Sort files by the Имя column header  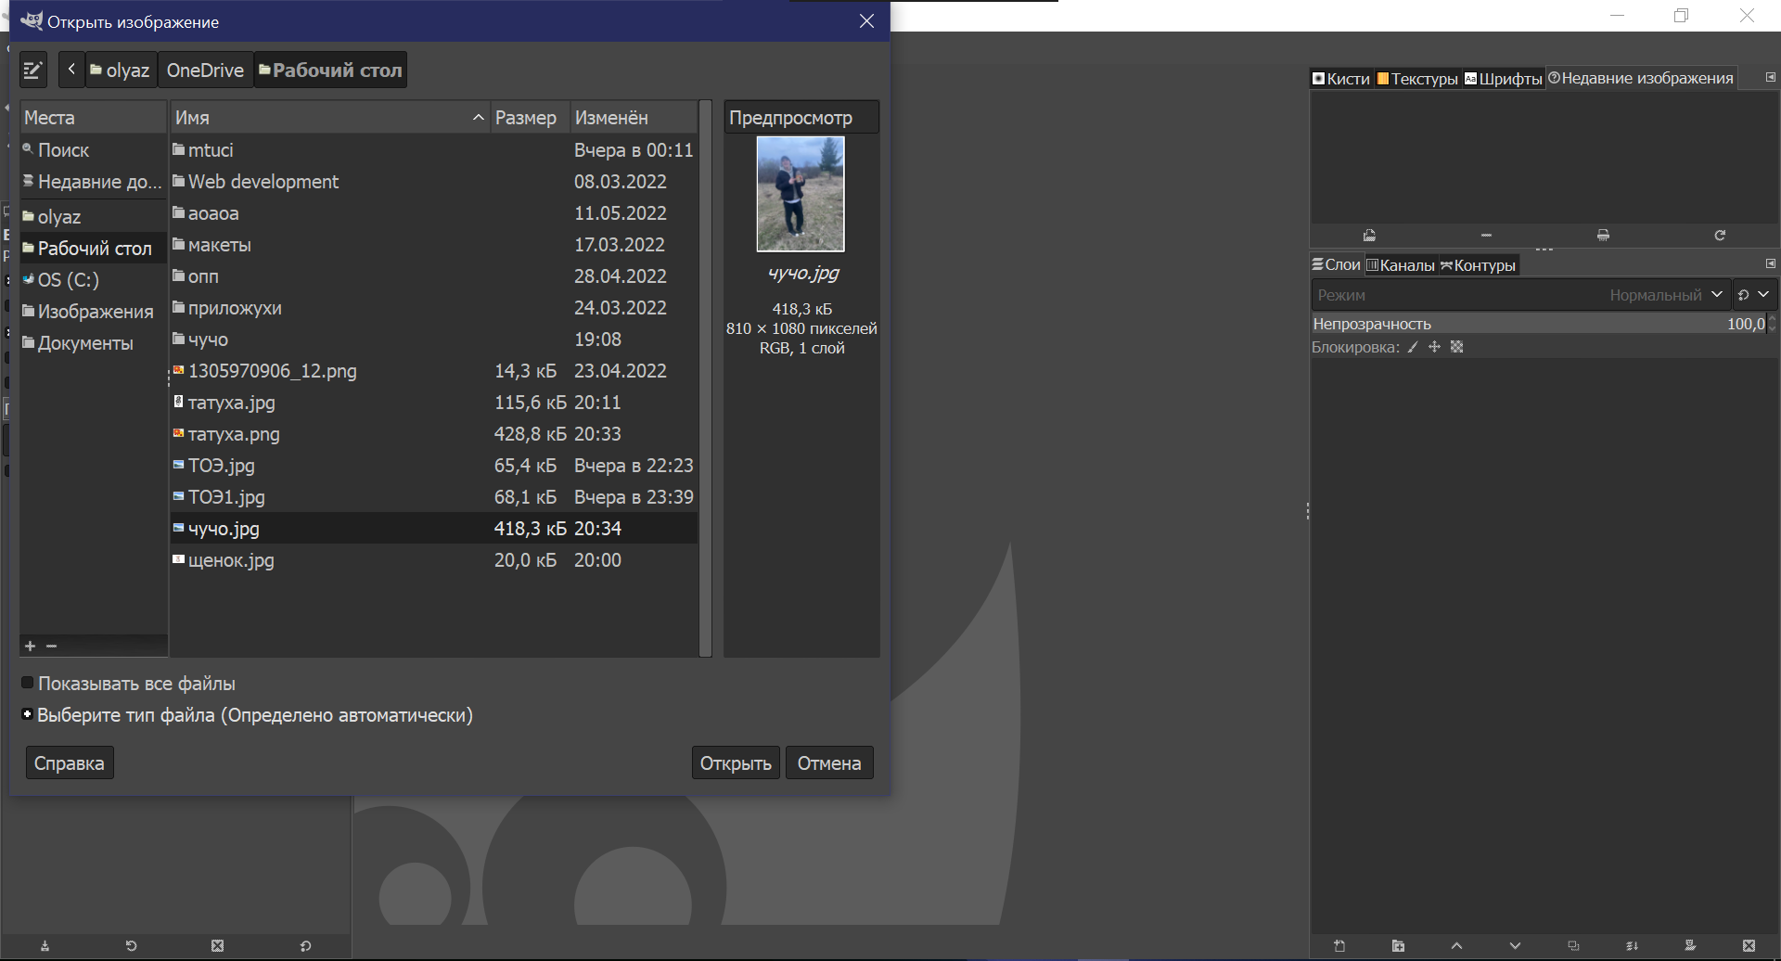pyautogui.click(x=330, y=118)
